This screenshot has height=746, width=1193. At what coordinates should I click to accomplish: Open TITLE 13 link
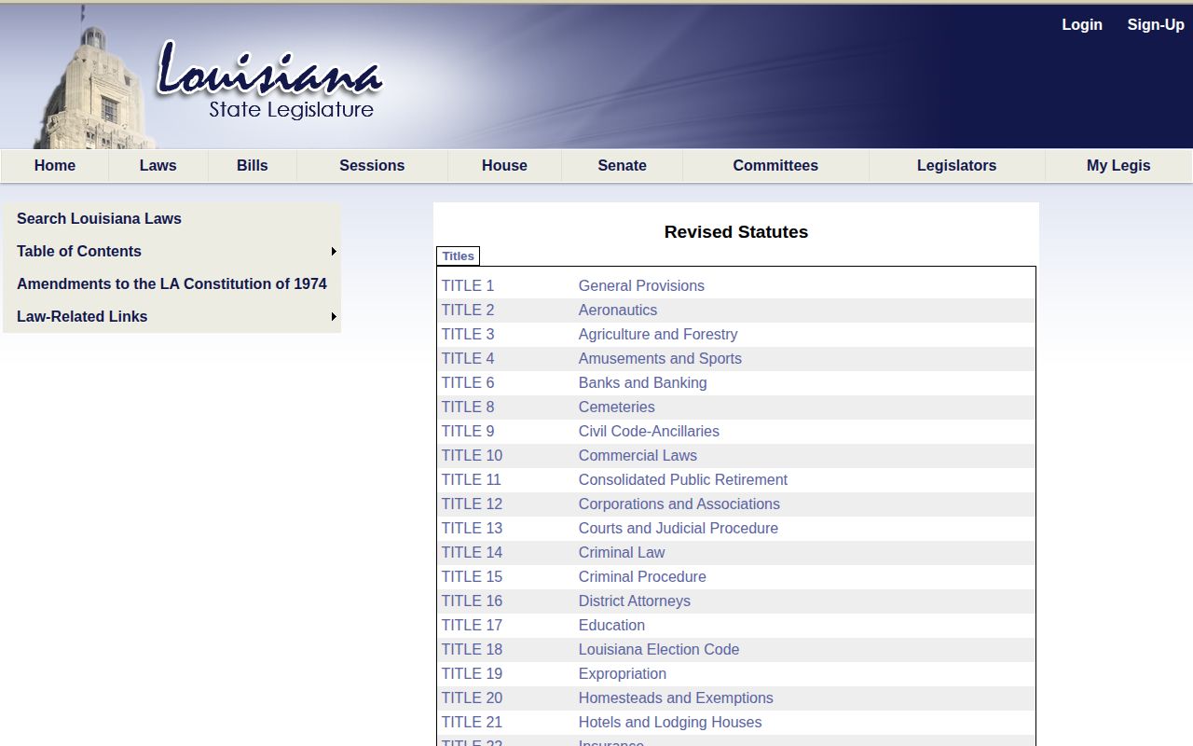[x=472, y=529]
